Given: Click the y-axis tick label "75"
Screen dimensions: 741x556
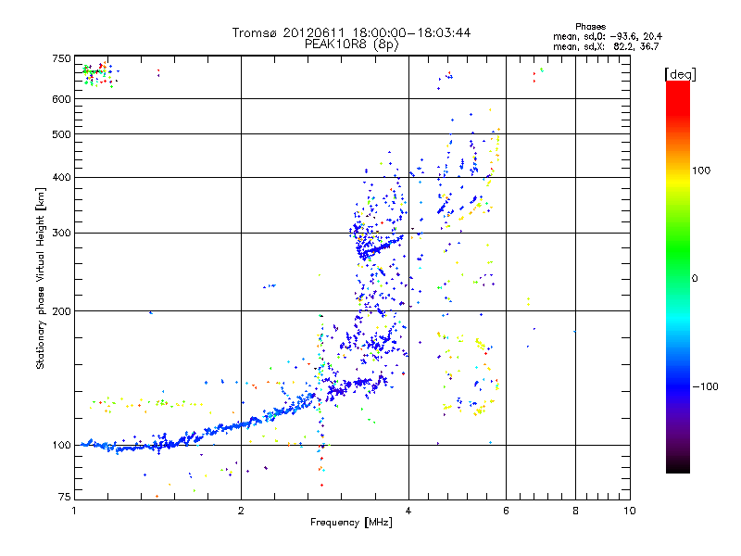Looking at the screenshot, I should (x=64, y=497).
